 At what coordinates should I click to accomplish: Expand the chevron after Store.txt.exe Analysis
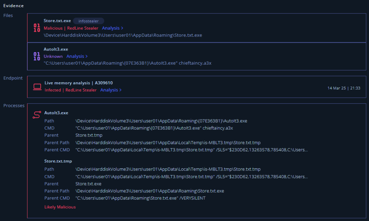pos(122,28)
